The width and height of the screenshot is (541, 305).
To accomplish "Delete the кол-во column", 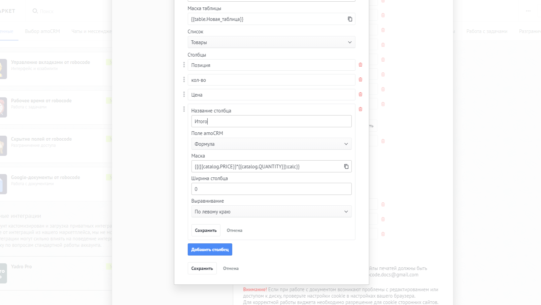I will click(x=361, y=79).
